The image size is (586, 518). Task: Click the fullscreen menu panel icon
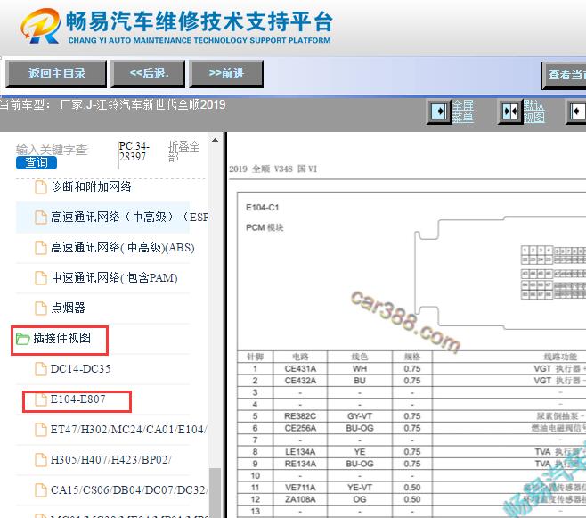click(439, 111)
